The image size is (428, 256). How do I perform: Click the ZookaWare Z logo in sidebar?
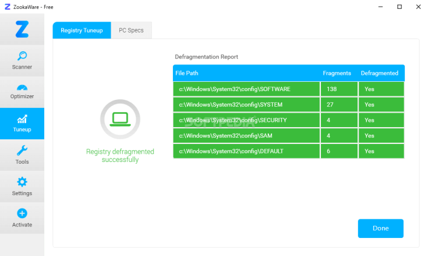22,29
